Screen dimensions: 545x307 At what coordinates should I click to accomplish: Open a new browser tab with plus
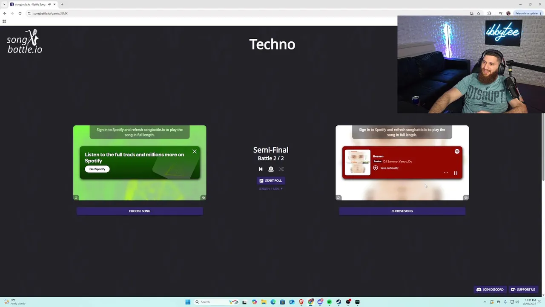[62, 4]
